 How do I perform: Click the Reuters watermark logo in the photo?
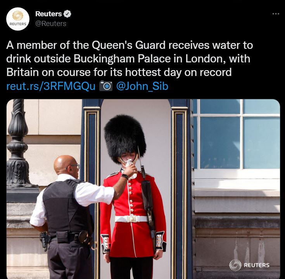pyautogui.click(x=235, y=265)
